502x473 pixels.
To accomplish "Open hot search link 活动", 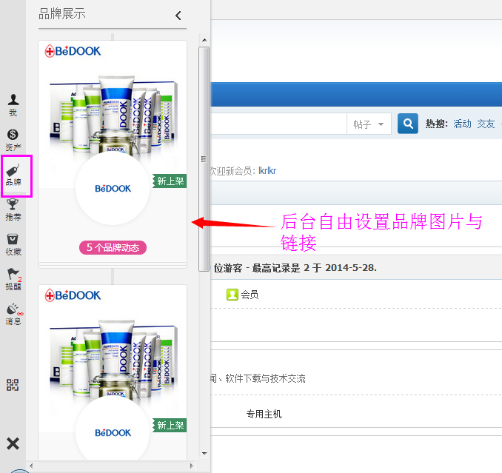I will [462, 124].
